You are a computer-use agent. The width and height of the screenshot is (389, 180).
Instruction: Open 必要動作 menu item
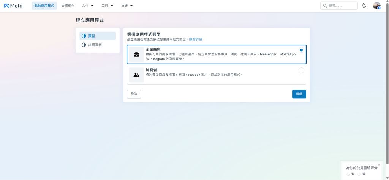68,6
